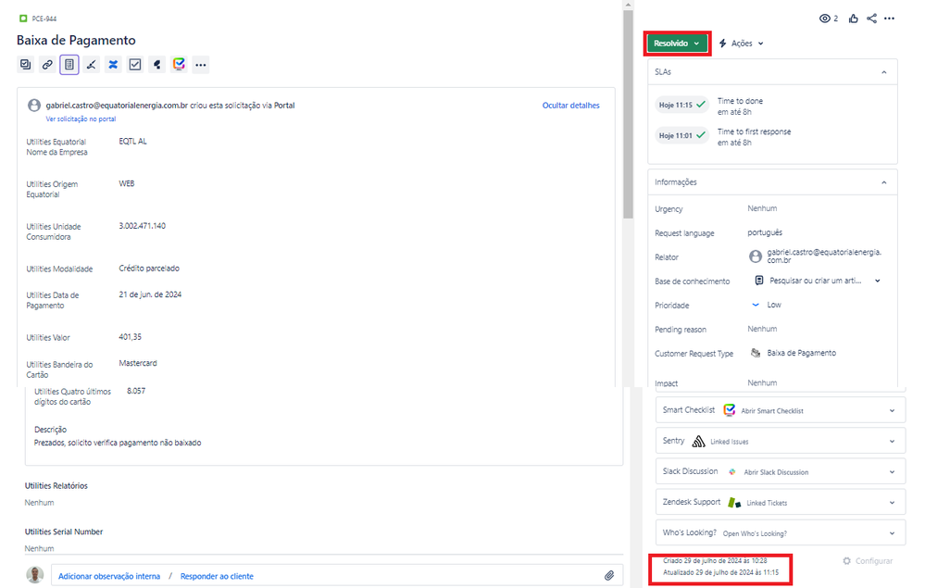925x588 pixels.
Task: Click the checkbox task icon in the toolbar
Action: click(135, 64)
